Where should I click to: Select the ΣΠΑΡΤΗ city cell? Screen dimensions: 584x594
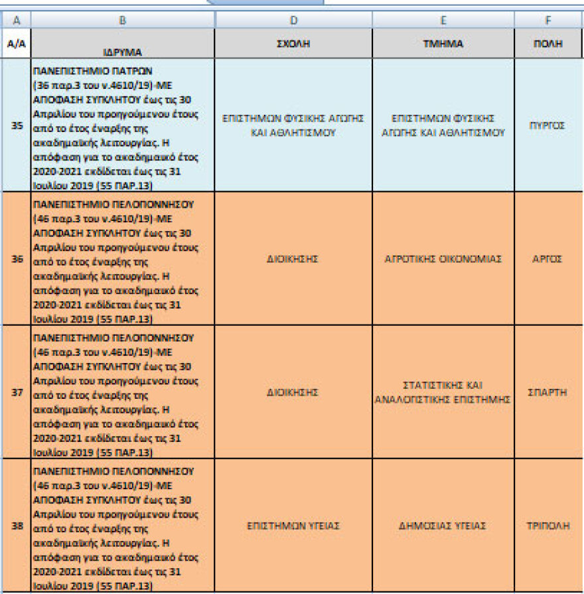(x=548, y=392)
